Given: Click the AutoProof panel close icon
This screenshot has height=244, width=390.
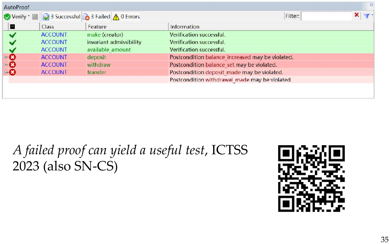Looking at the screenshot, I should (x=371, y=5).
